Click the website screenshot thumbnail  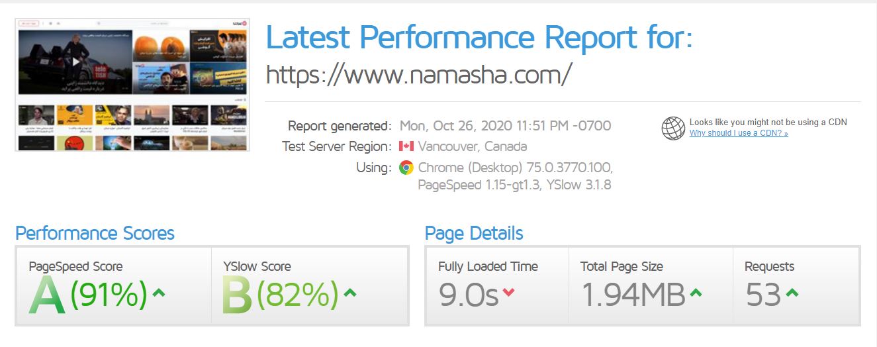click(132, 85)
